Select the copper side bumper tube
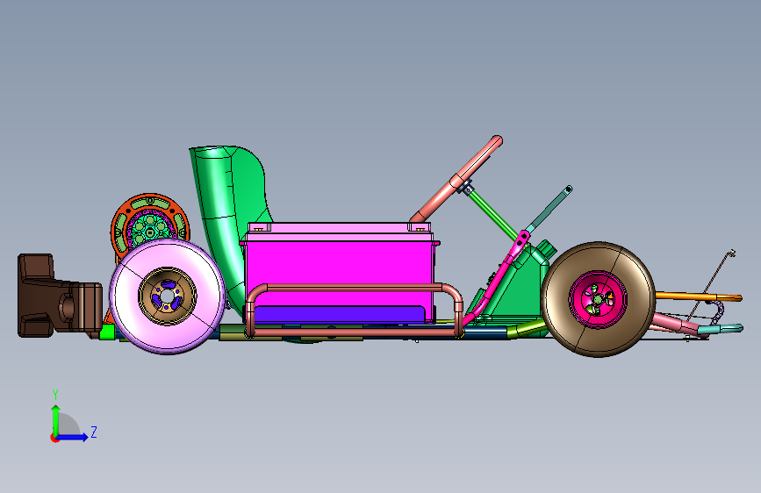 click(x=355, y=286)
